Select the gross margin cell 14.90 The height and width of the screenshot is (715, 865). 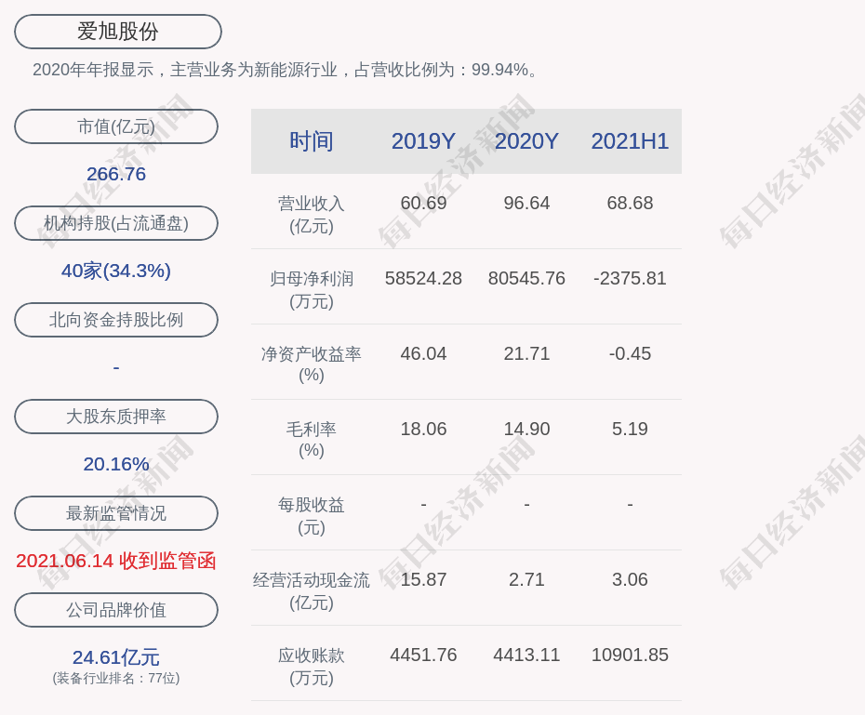(526, 429)
